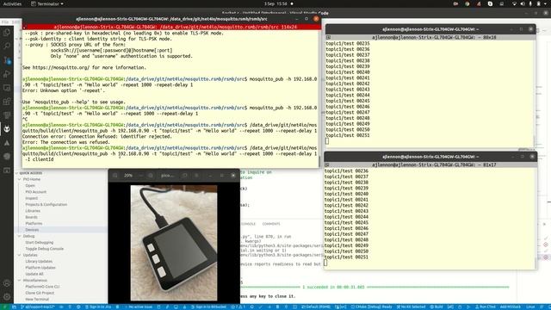Open the system menu arrow in top bar

point(546,3)
